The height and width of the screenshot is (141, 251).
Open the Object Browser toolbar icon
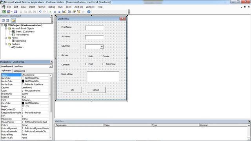[78, 12]
